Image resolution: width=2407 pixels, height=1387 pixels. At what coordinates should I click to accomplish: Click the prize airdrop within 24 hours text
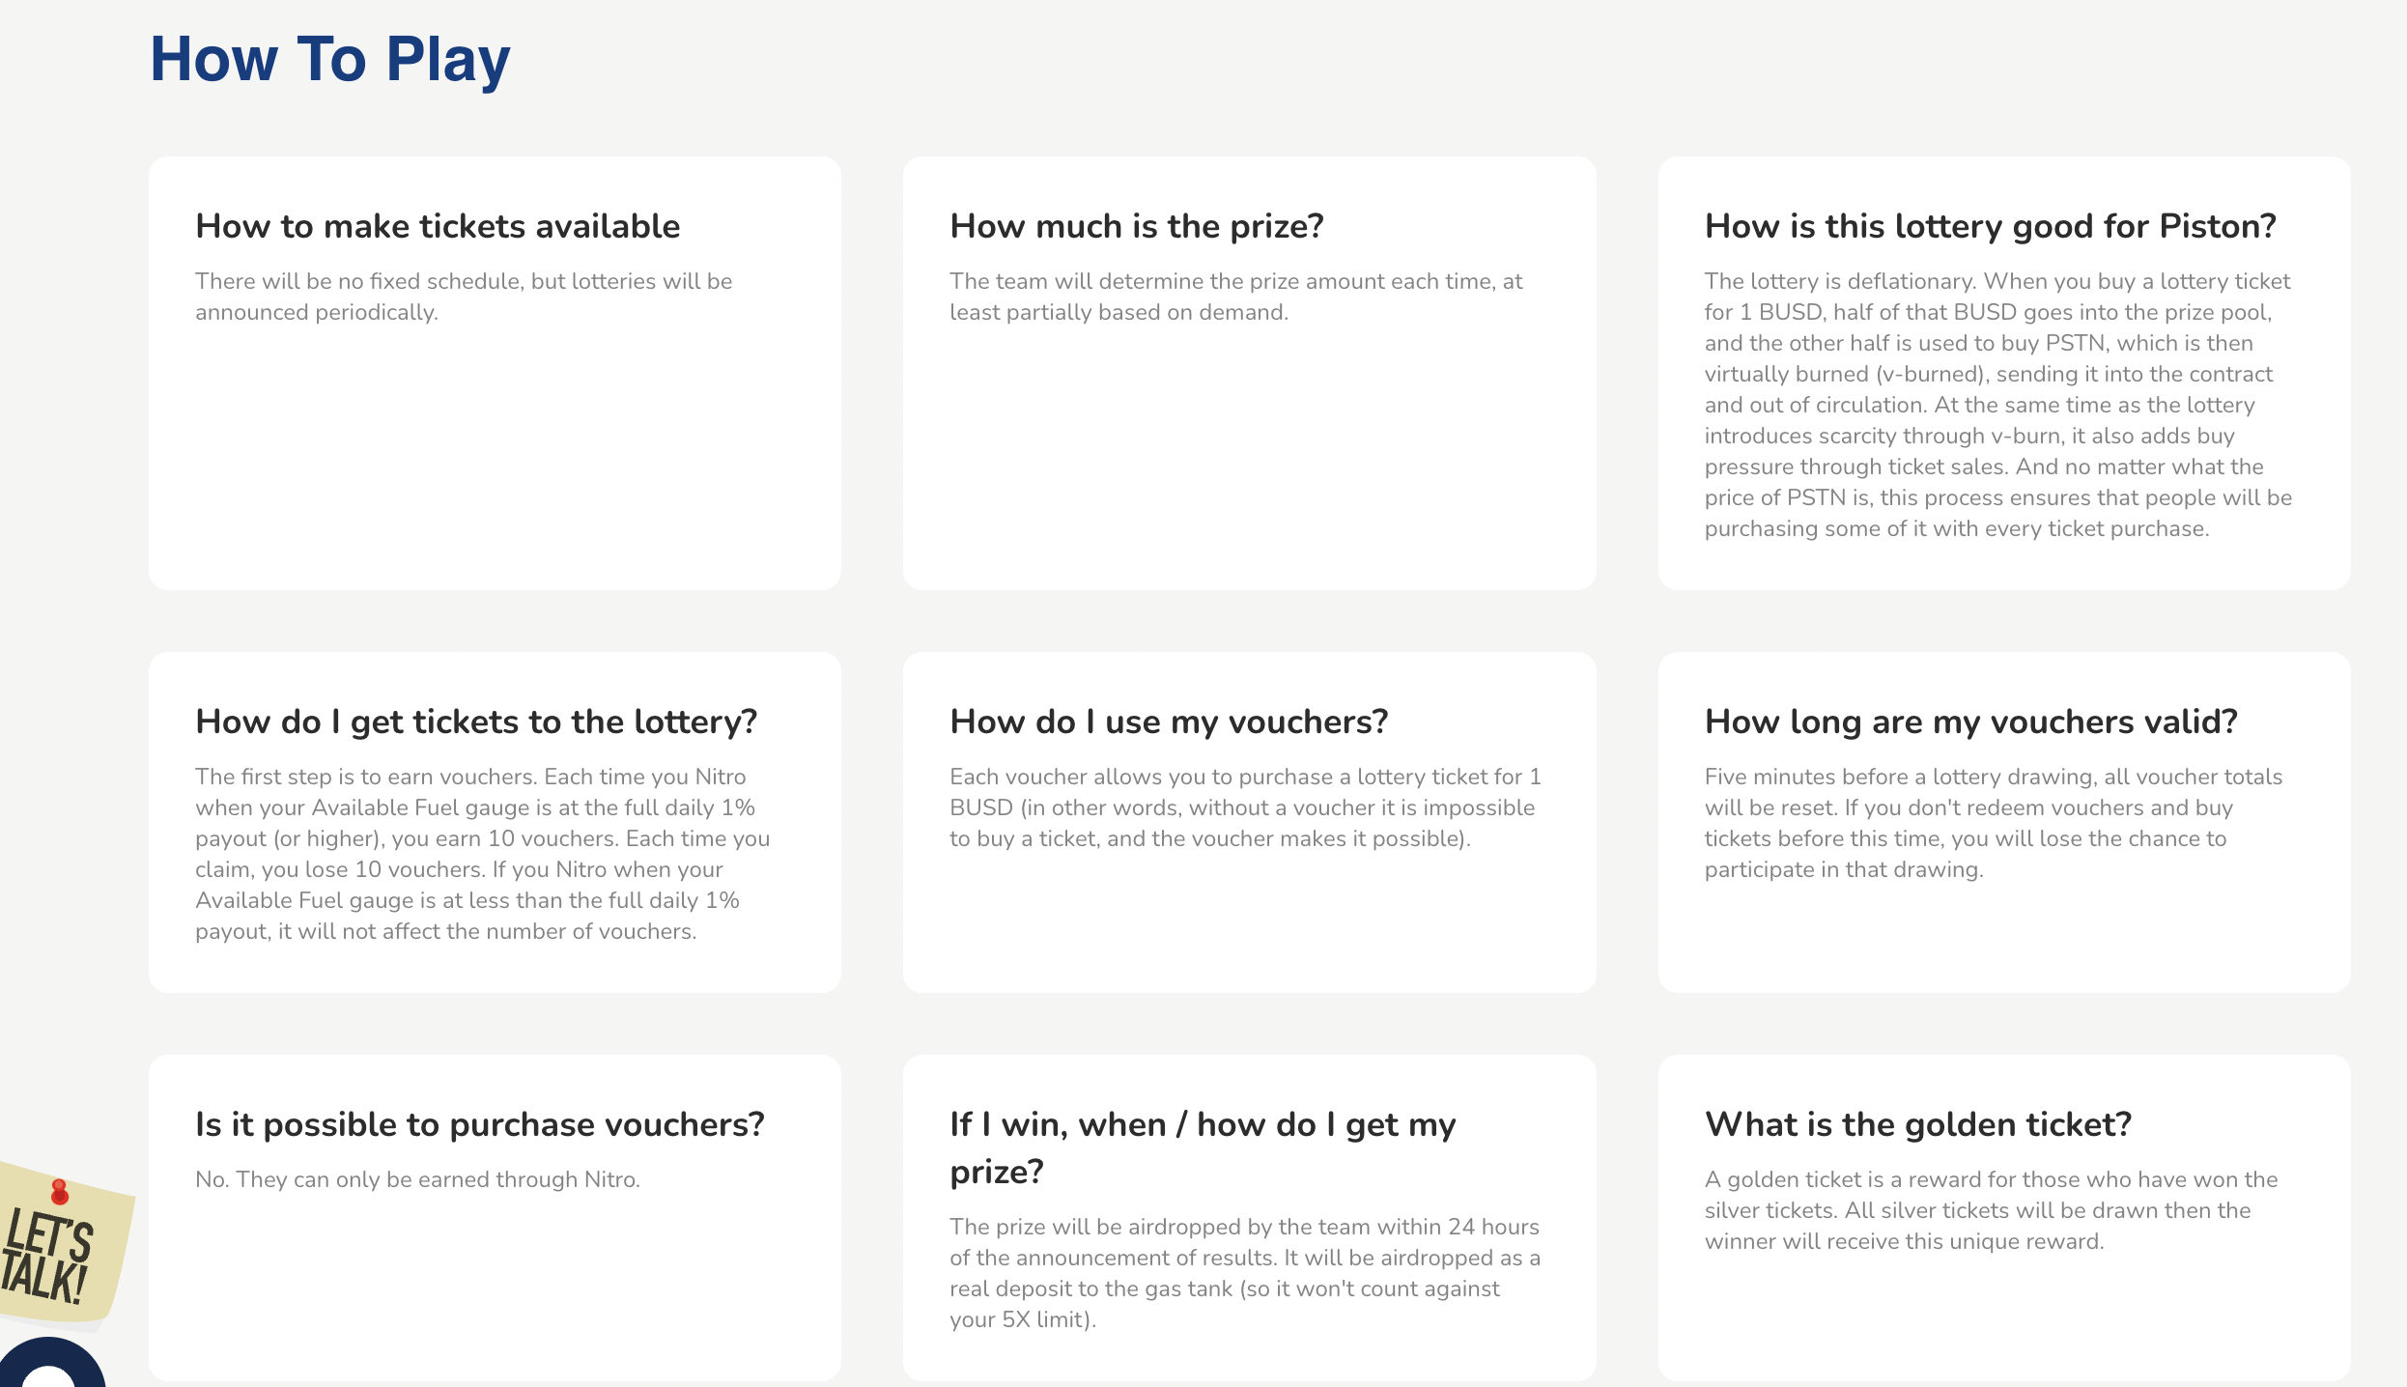[x=1245, y=1273]
